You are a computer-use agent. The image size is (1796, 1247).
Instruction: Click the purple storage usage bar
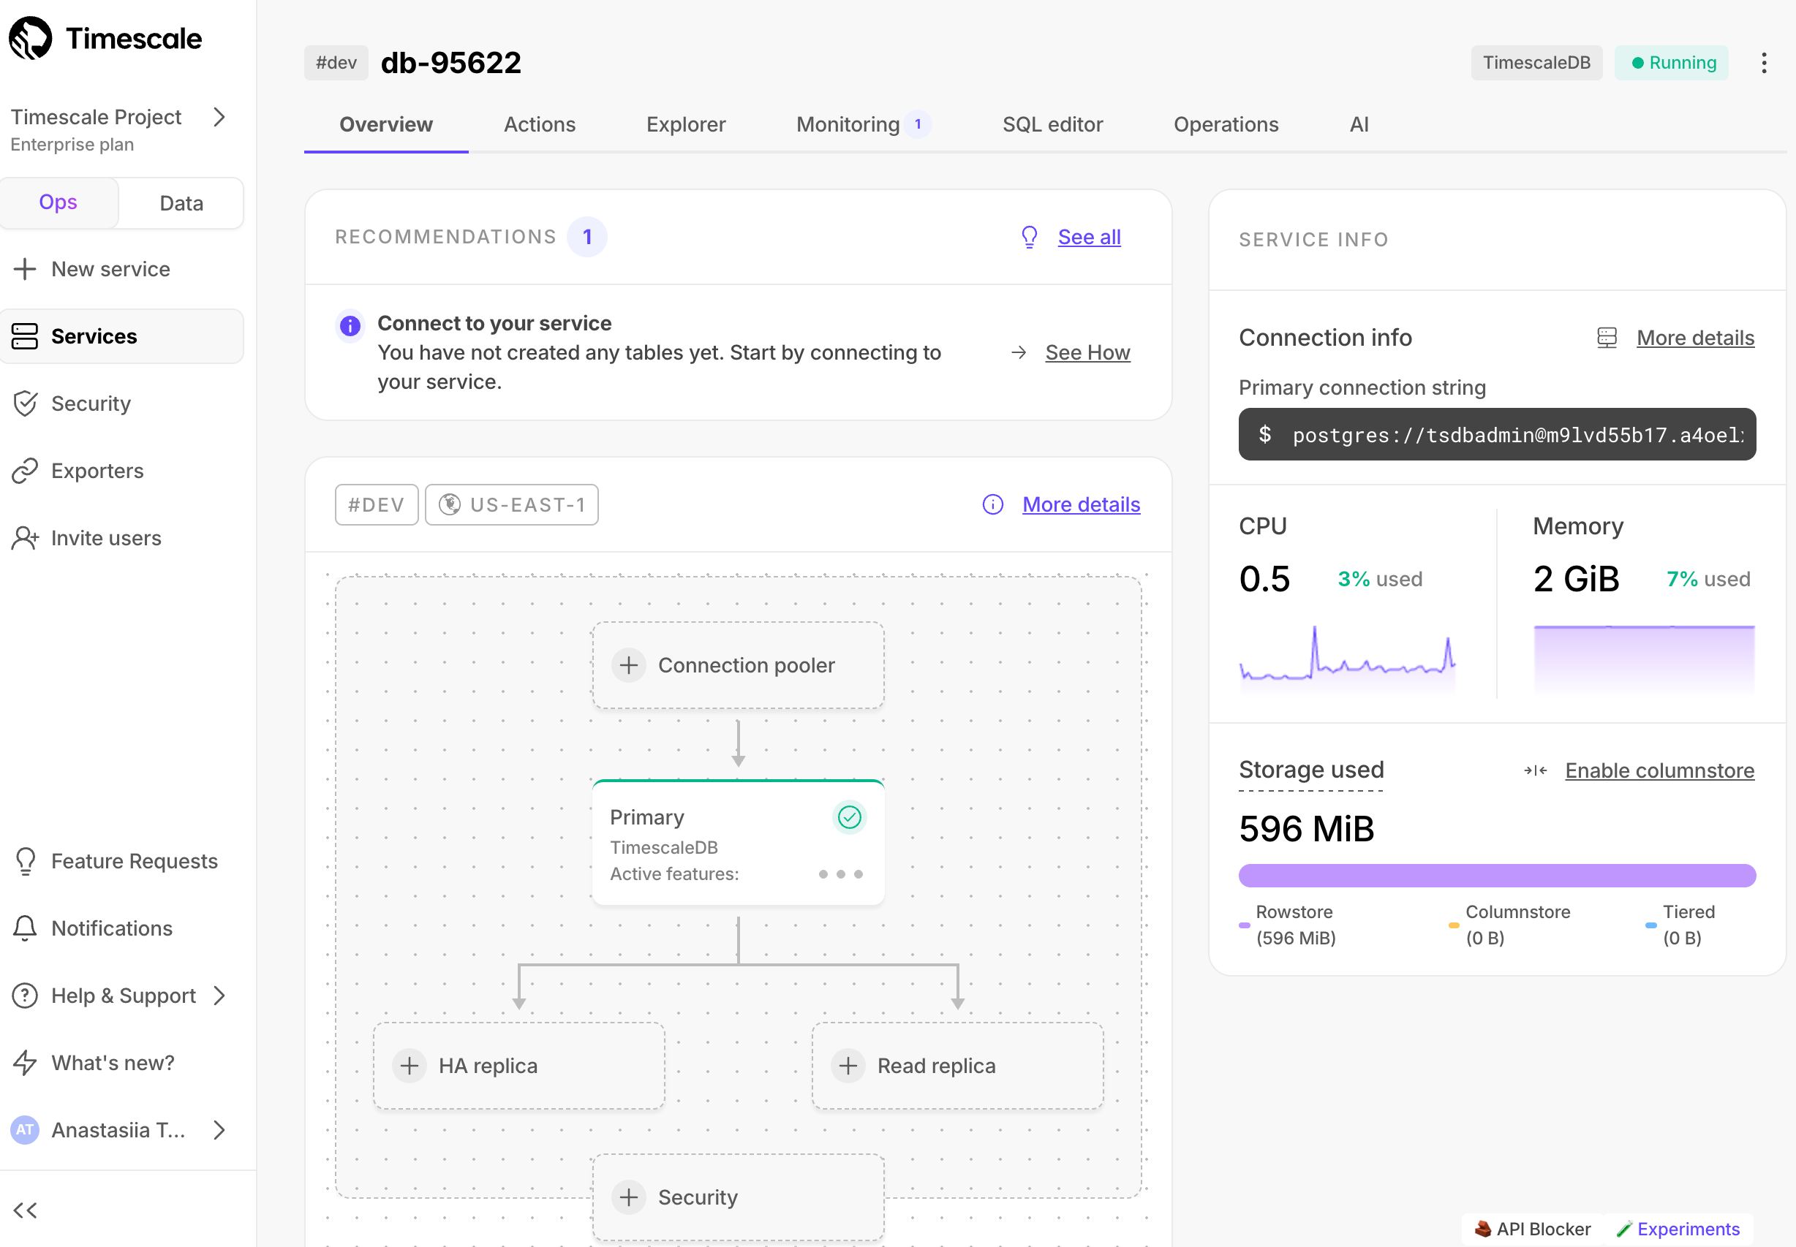click(x=1497, y=875)
